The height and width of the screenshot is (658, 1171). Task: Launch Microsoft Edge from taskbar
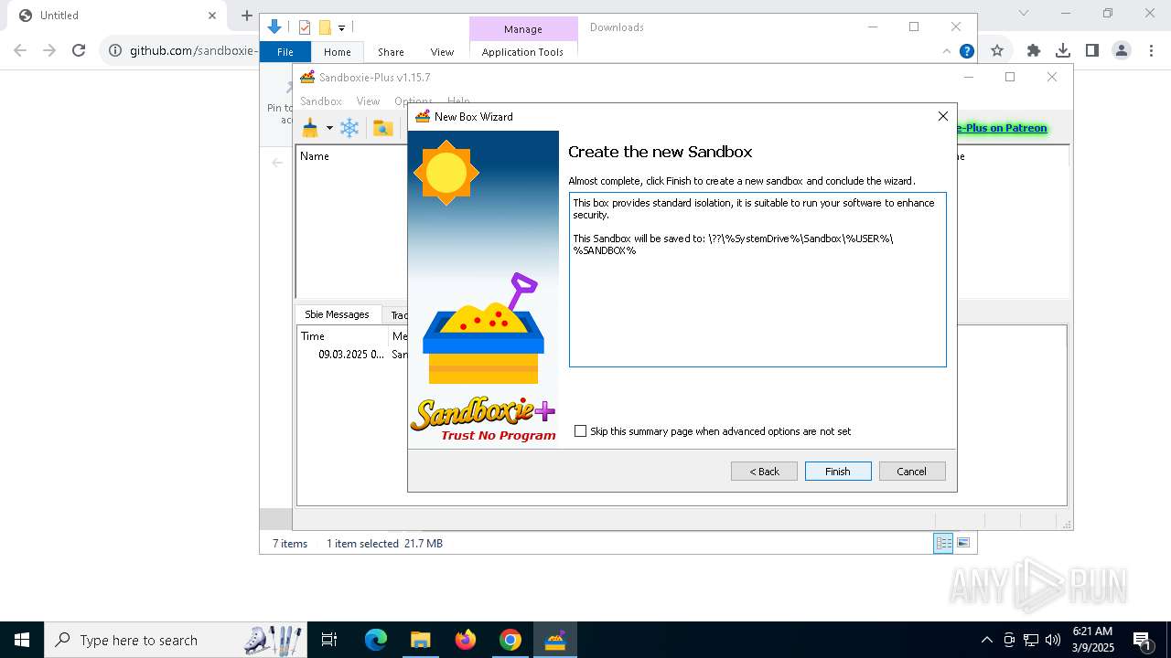point(376,640)
